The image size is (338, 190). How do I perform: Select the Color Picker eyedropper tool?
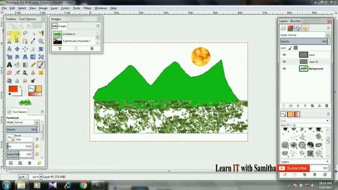[x=33, y=41]
